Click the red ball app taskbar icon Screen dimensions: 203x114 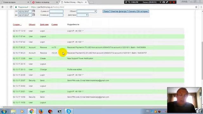(50, 111)
